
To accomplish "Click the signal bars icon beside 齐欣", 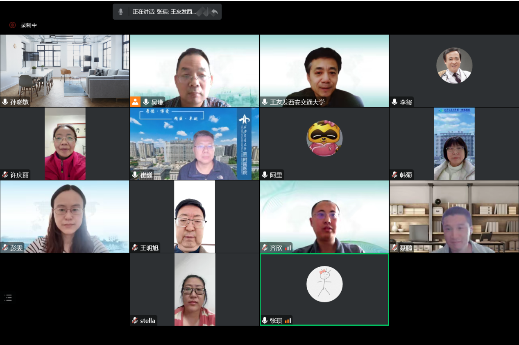I will [288, 248].
